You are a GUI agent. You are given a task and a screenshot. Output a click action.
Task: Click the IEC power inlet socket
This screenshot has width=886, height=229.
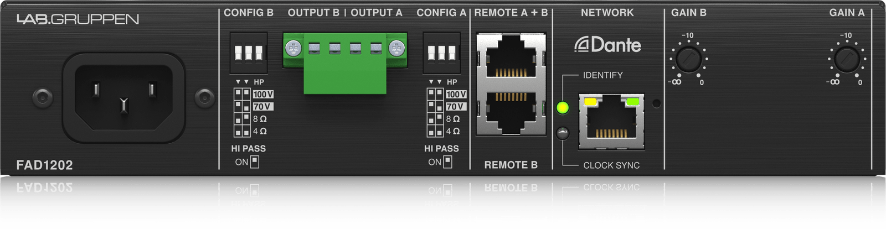[x=123, y=98]
